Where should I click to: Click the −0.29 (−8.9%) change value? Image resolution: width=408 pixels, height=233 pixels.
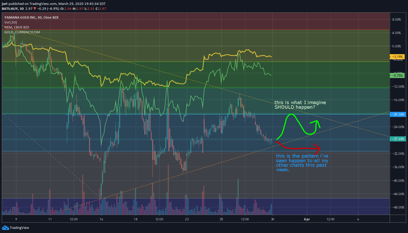(48, 9)
